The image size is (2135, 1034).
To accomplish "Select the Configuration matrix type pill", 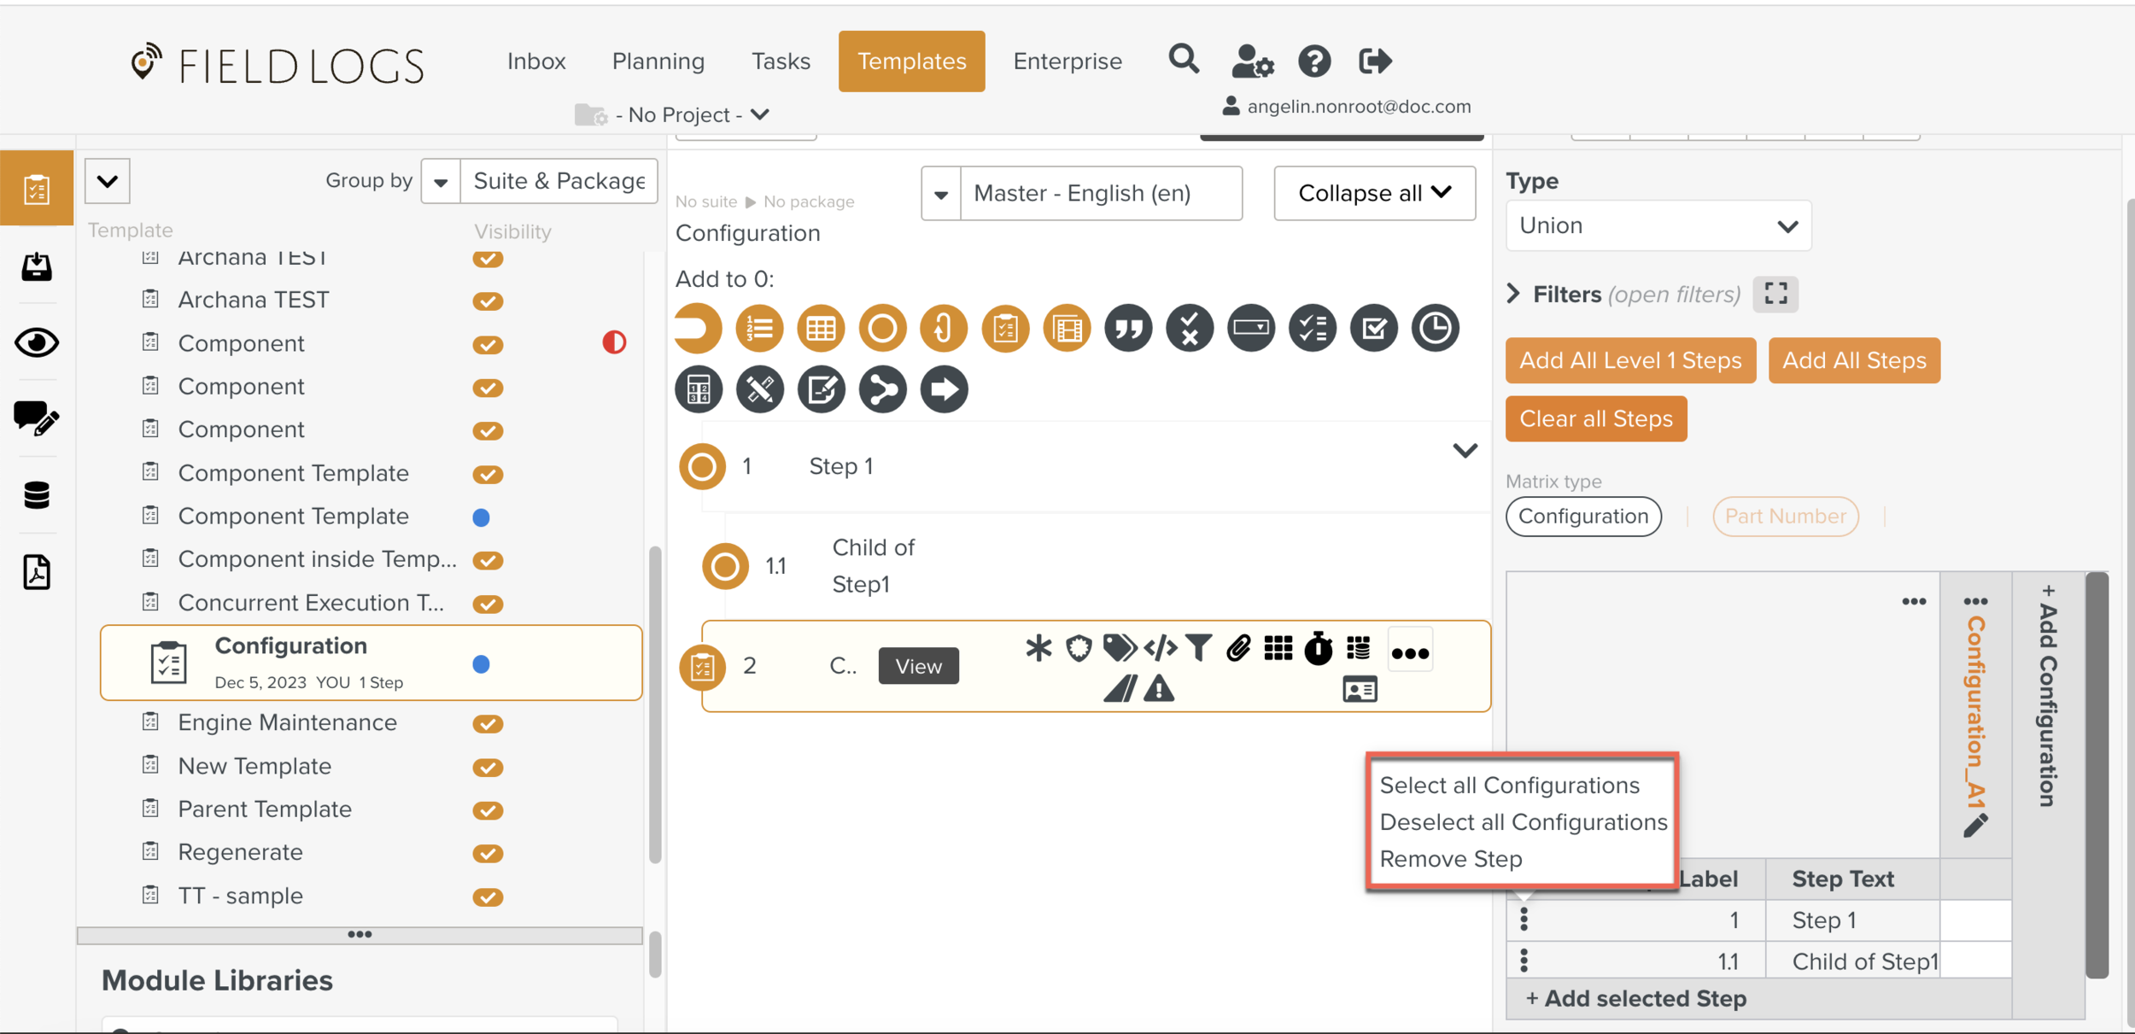I will [1583, 517].
